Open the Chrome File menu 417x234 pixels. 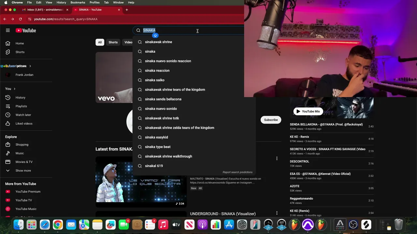pyautogui.click(x=29, y=2)
